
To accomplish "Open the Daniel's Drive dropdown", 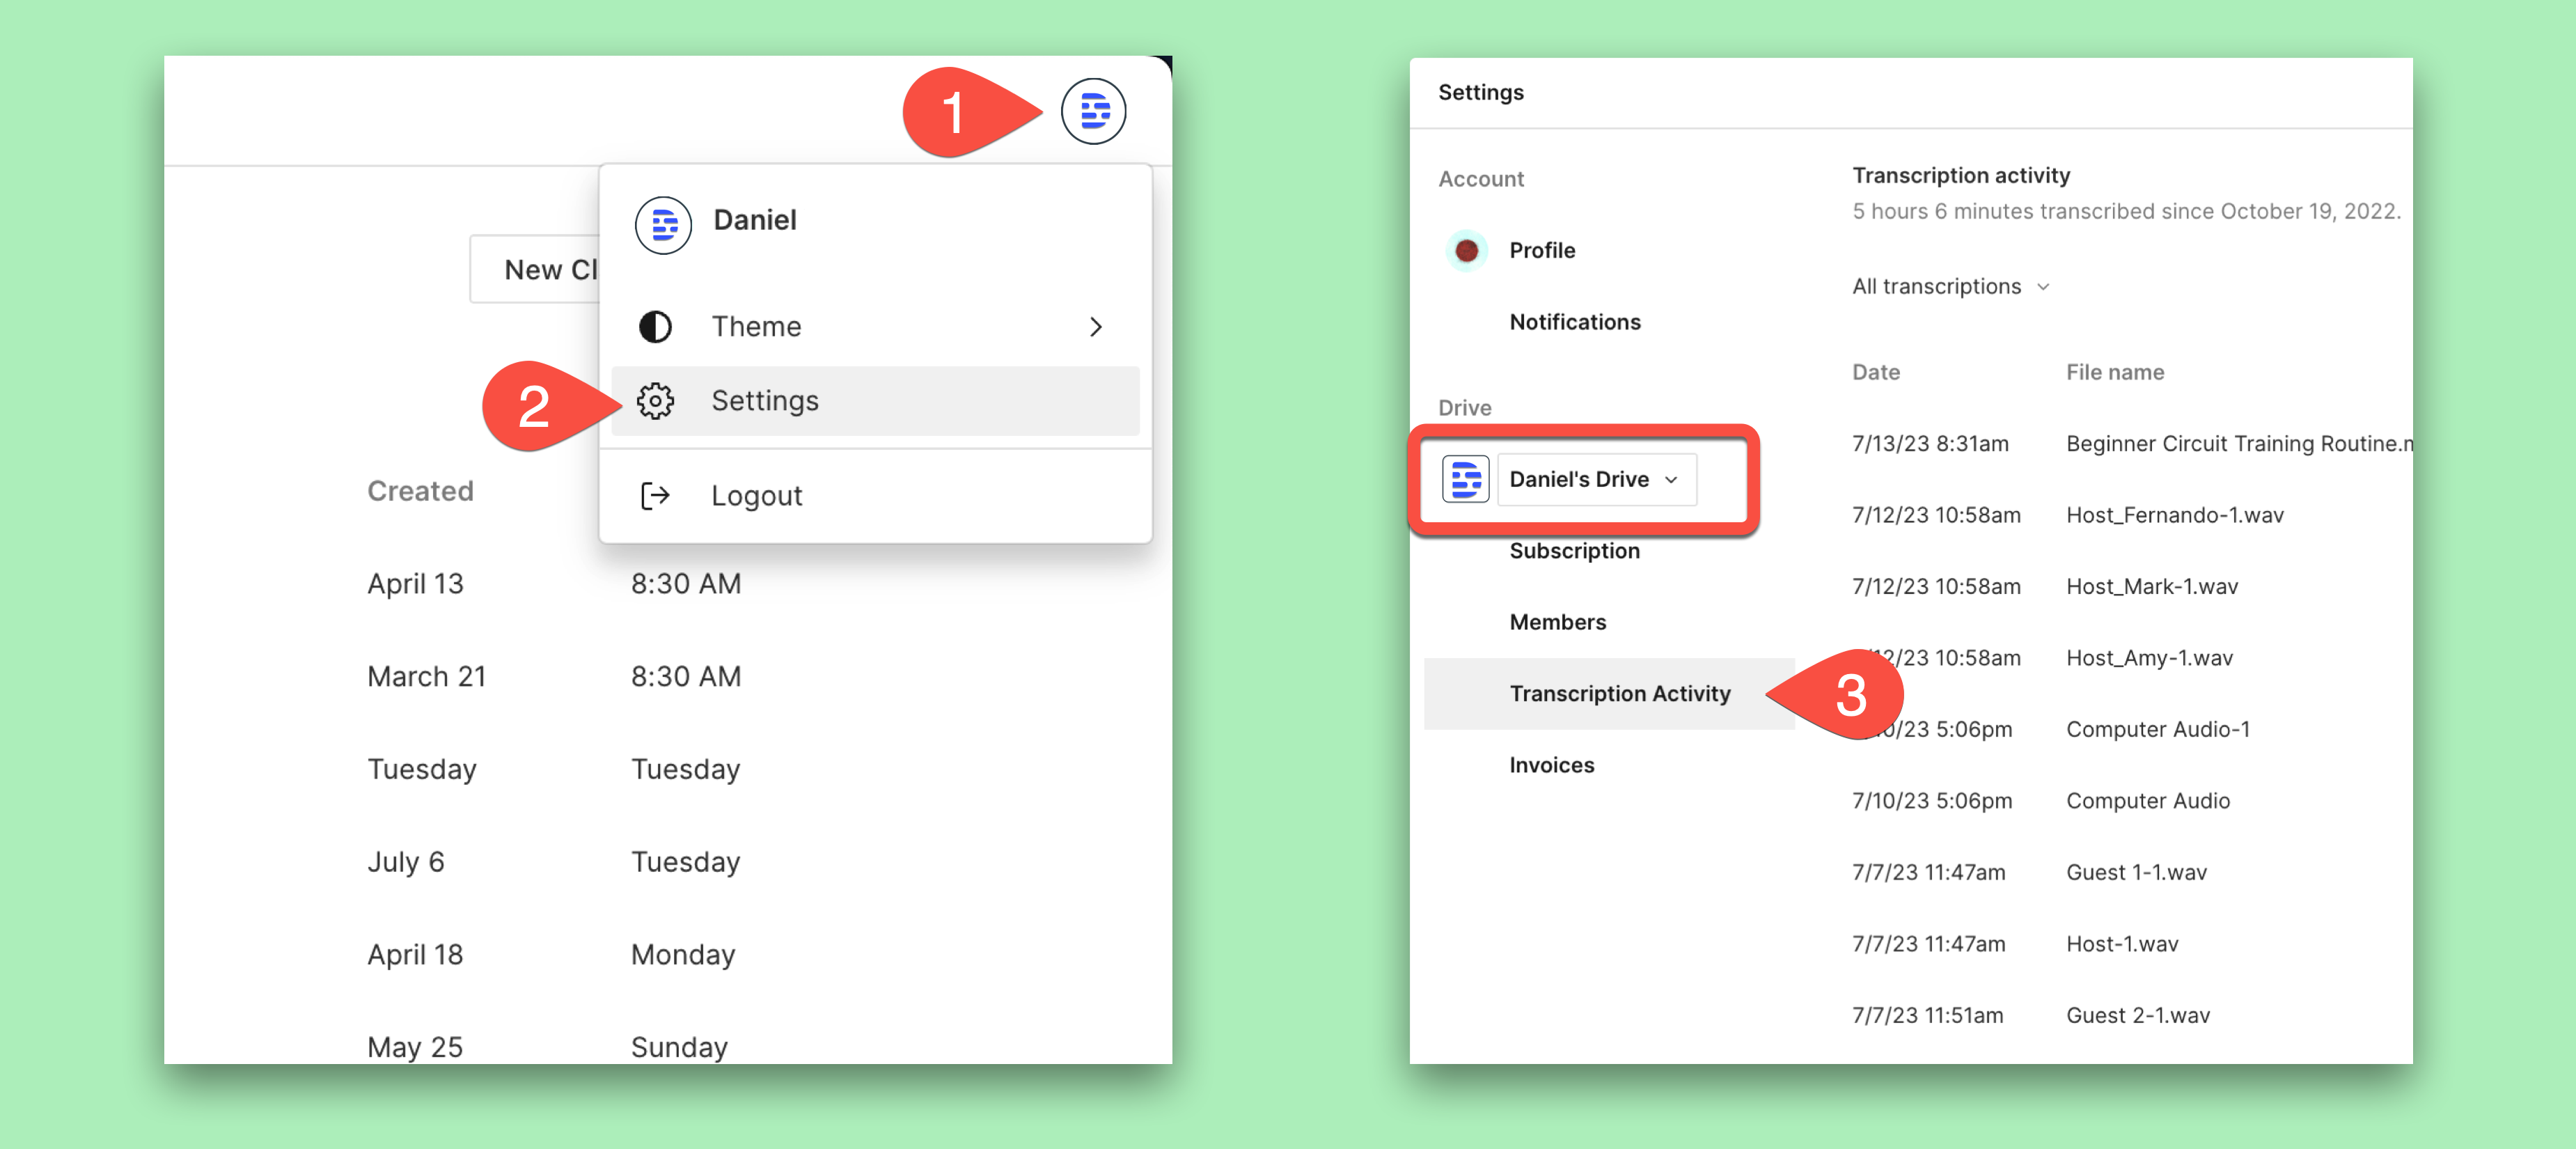I will coord(1596,479).
